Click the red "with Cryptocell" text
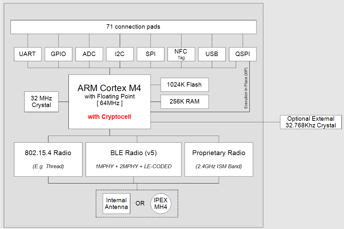 point(109,117)
